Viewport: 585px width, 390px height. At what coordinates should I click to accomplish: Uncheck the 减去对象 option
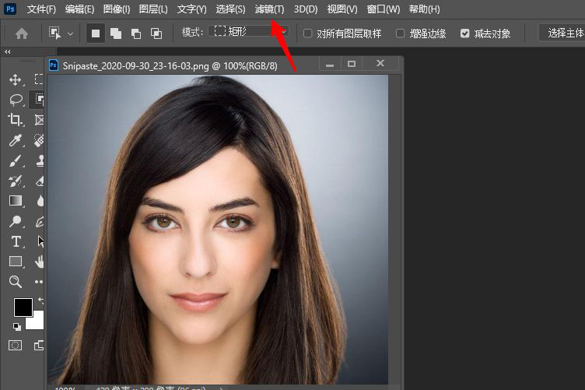(465, 33)
